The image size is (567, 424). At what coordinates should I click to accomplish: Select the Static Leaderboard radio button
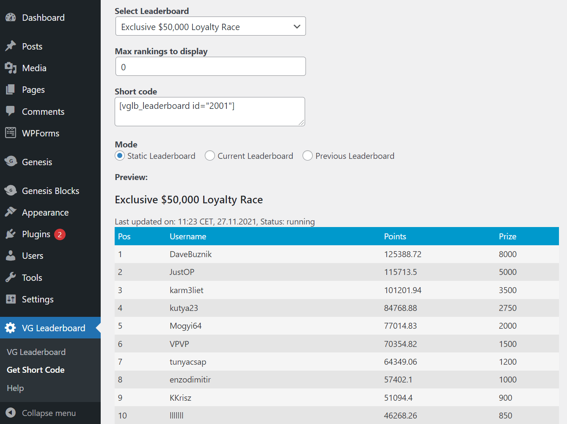pyautogui.click(x=120, y=155)
